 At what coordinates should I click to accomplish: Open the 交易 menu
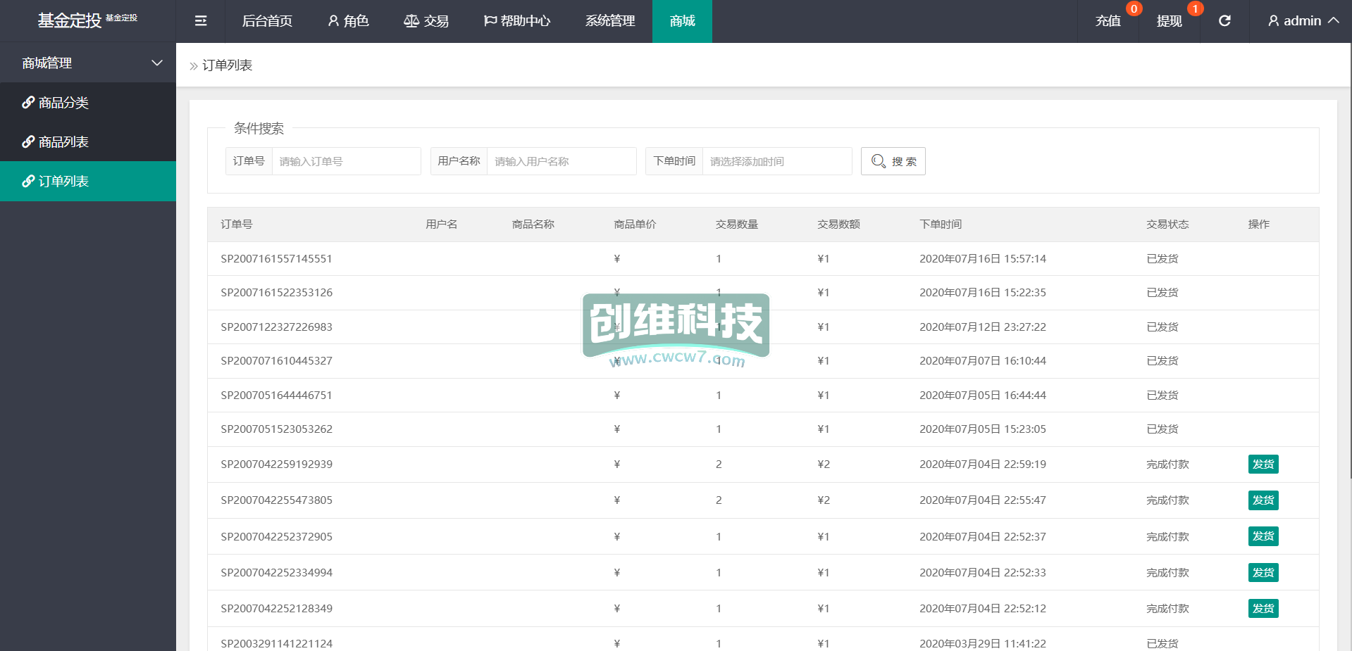click(x=426, y=21)
